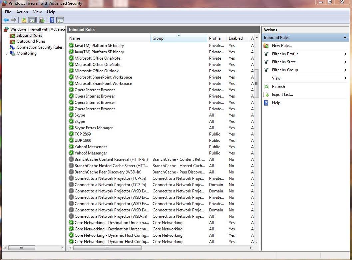Viewport: 352px width, 260px height.
Task: Click the Up one level folder icon
Action: coord(24,20)
